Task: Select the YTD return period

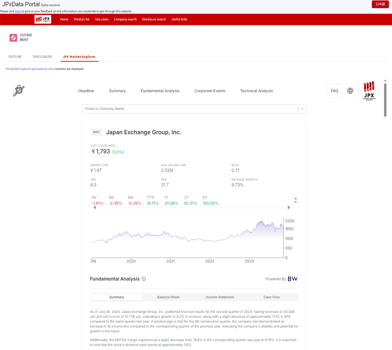Action: click(152, 200)
